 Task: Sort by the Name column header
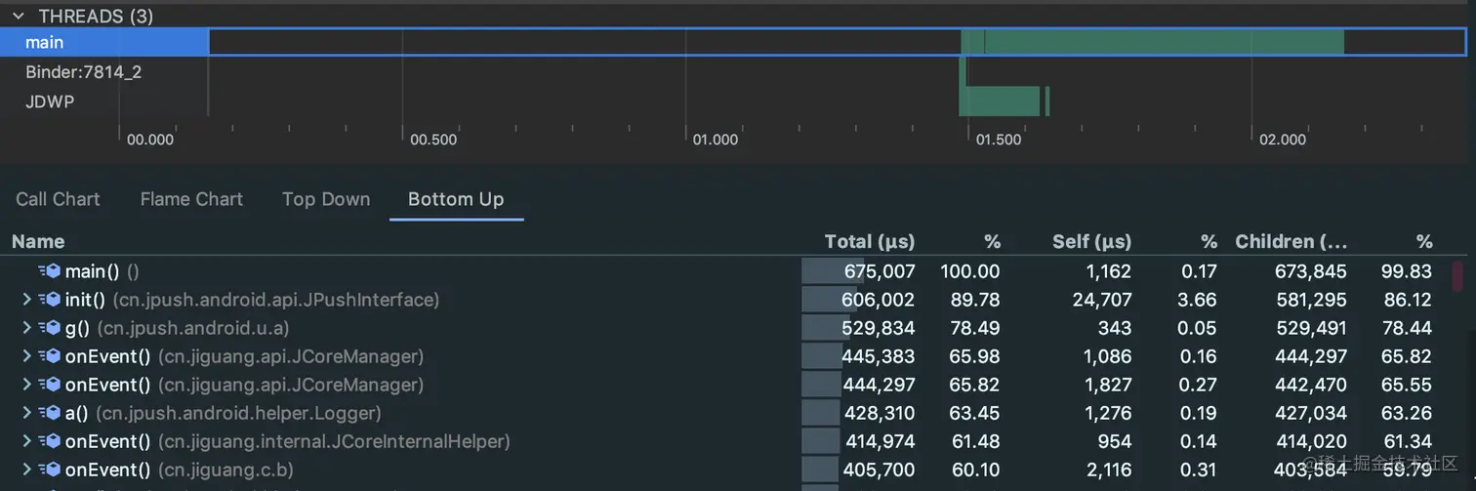(x=38, y=241)
